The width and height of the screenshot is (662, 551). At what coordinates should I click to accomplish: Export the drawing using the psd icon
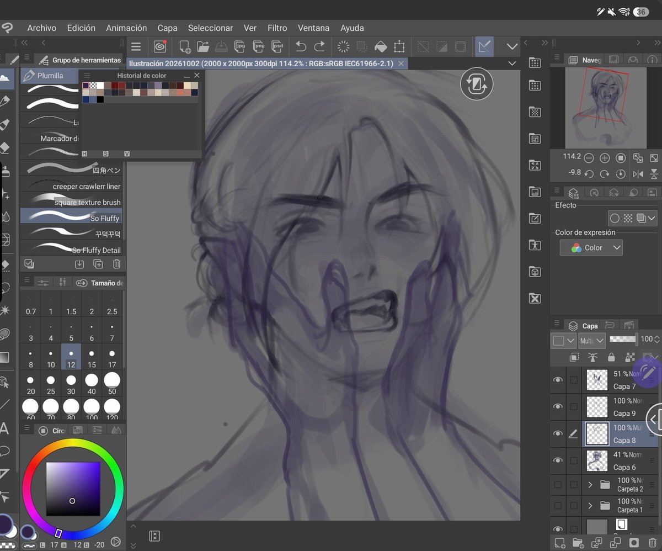[277, 46]
